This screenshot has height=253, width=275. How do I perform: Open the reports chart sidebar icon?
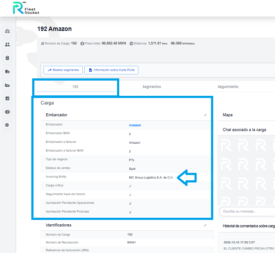click(x=7, y=98)
